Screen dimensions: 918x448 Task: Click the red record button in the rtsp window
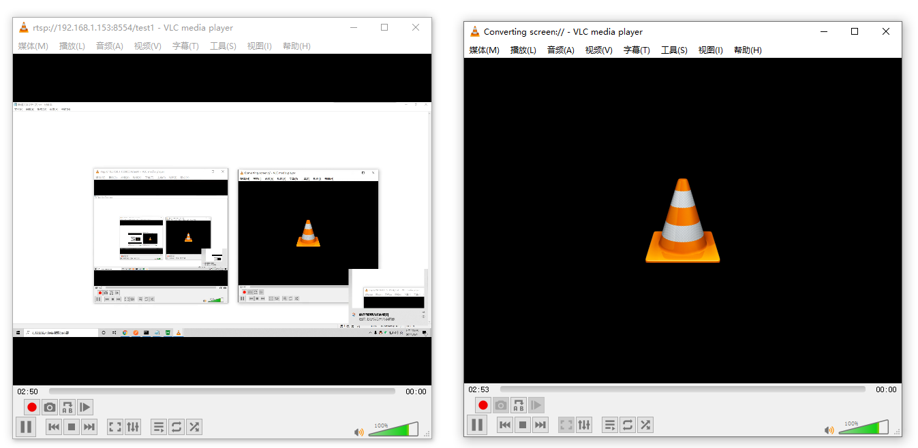[x=31, y=407]
